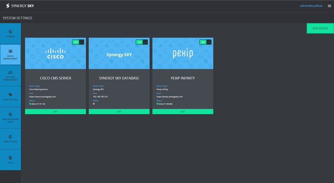Click the pexip logo card banner
The image size is (334, 183).
coord(183,53)
